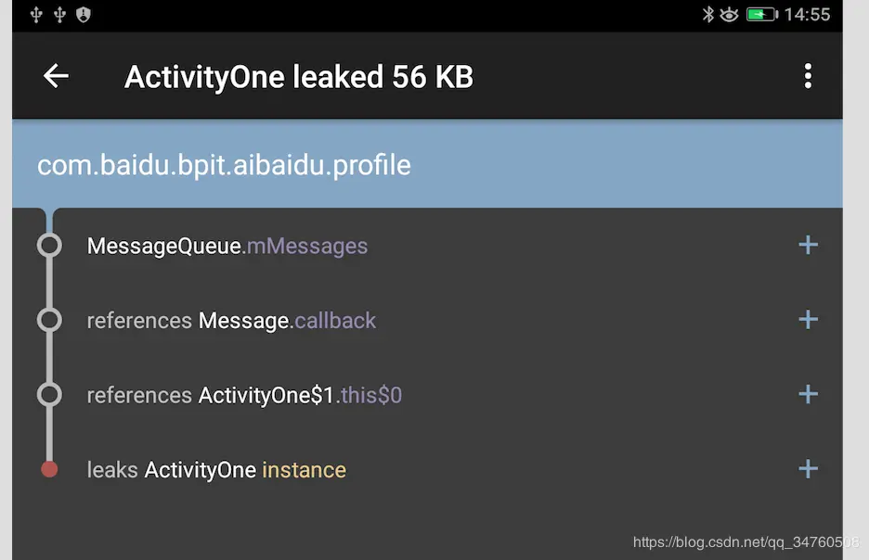Select the com.baidu.bpit.aibaidu.profile header row
Screen dimensions: 869x560
pos(427,164)
